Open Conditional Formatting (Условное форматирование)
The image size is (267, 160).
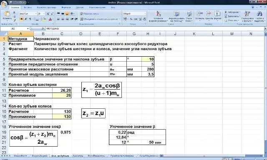click(x=158, y=16)
